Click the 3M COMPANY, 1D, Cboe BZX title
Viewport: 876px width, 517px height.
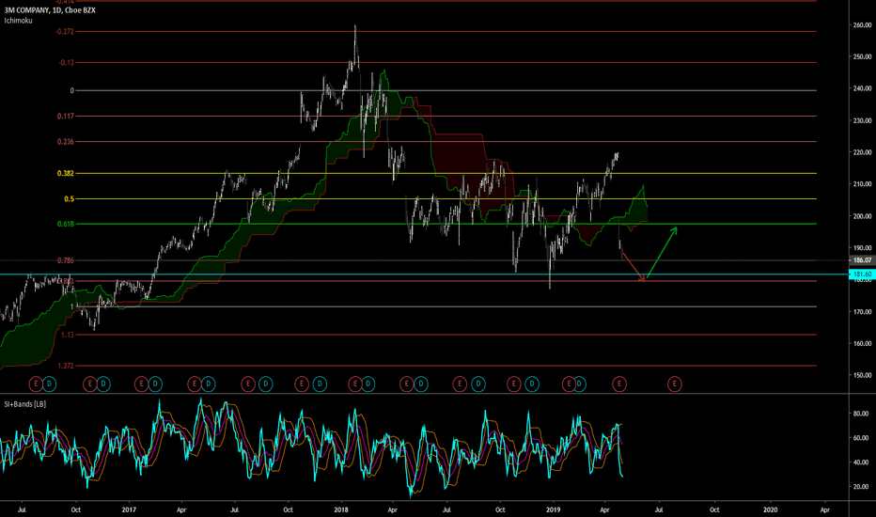50,10
